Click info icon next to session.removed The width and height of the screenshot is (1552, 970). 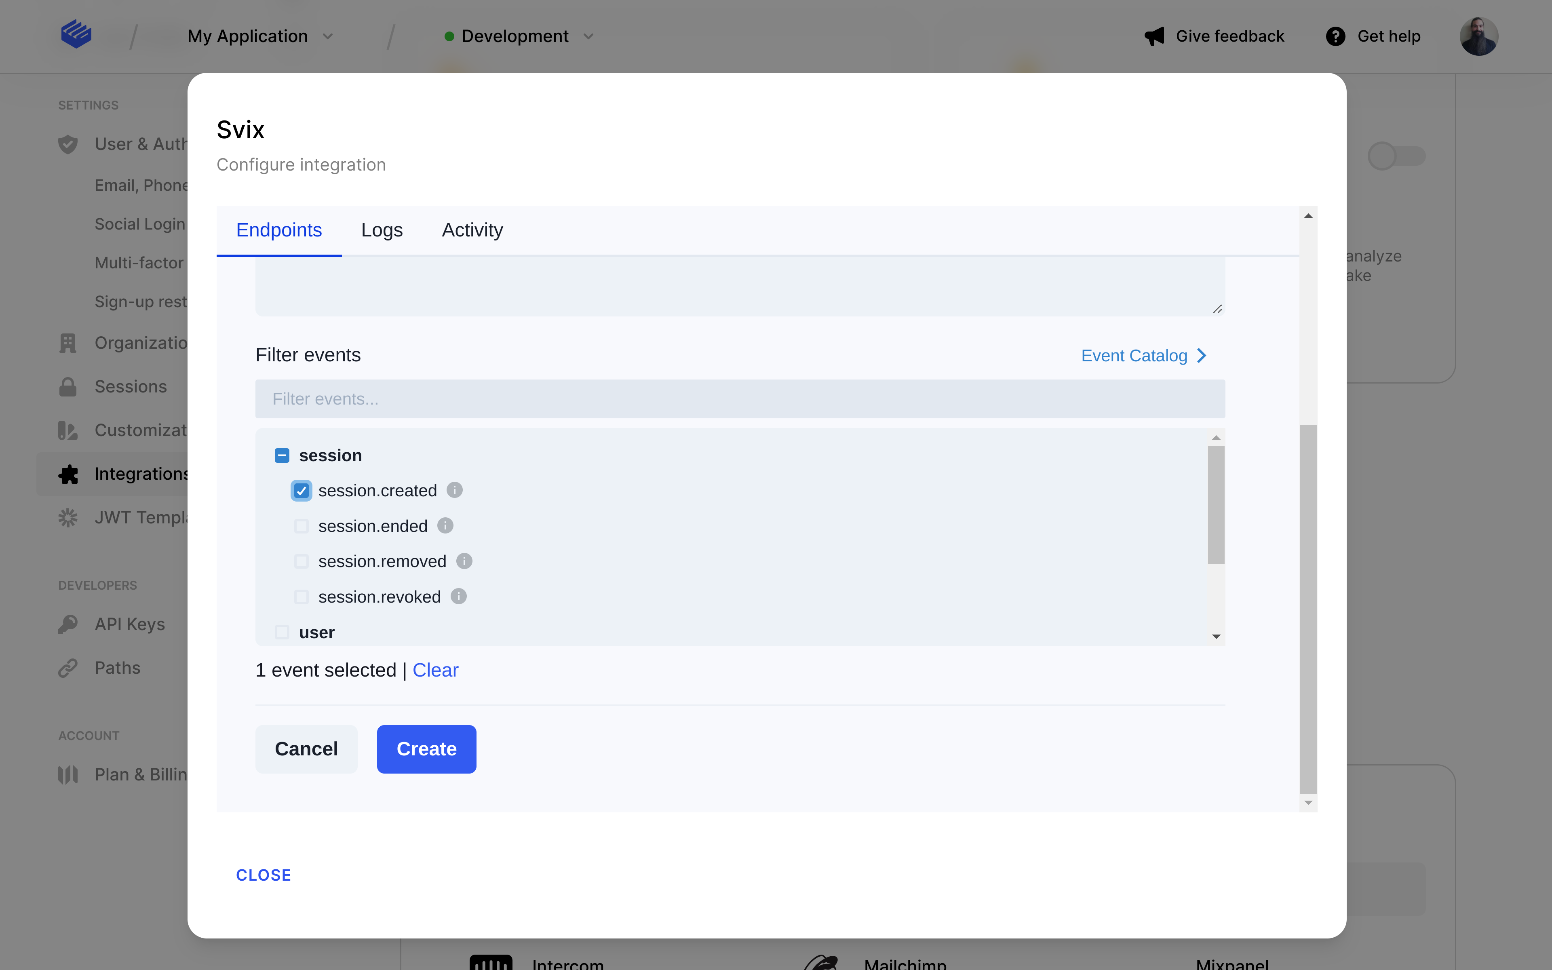[464, 561]
